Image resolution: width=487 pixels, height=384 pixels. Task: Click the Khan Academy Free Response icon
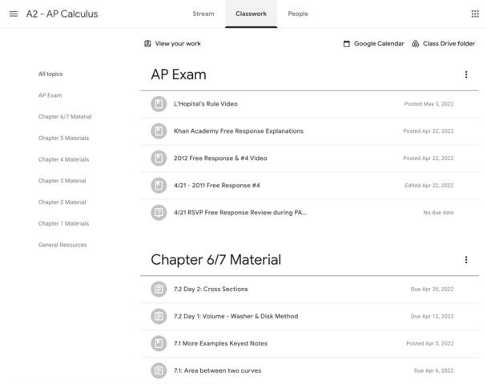[159, 131]
